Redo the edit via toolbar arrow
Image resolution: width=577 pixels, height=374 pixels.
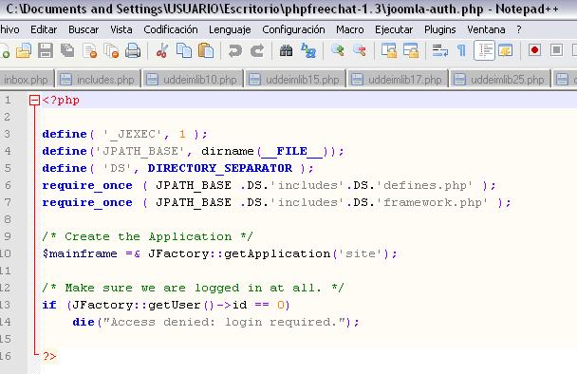[257, 50]
